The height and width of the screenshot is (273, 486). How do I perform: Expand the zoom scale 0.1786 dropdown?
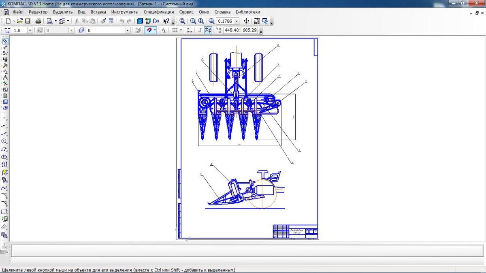[x=237, y=21]
